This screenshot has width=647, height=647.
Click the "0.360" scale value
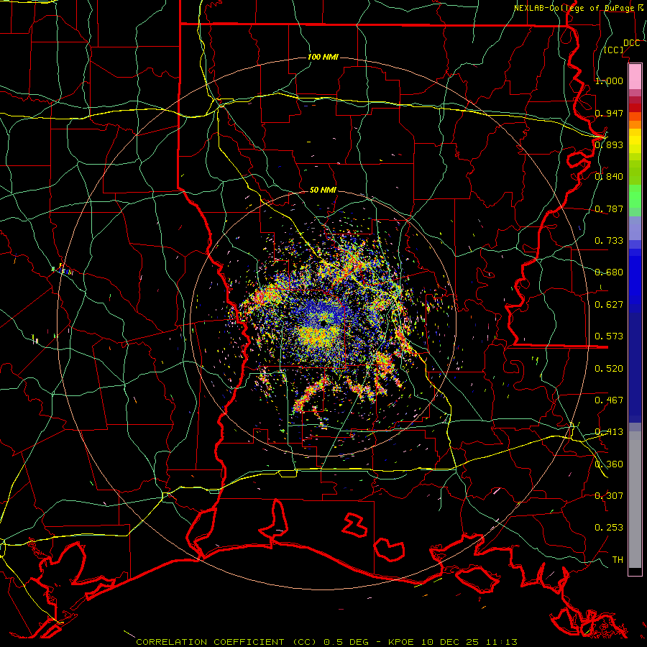tap(609, 464)
